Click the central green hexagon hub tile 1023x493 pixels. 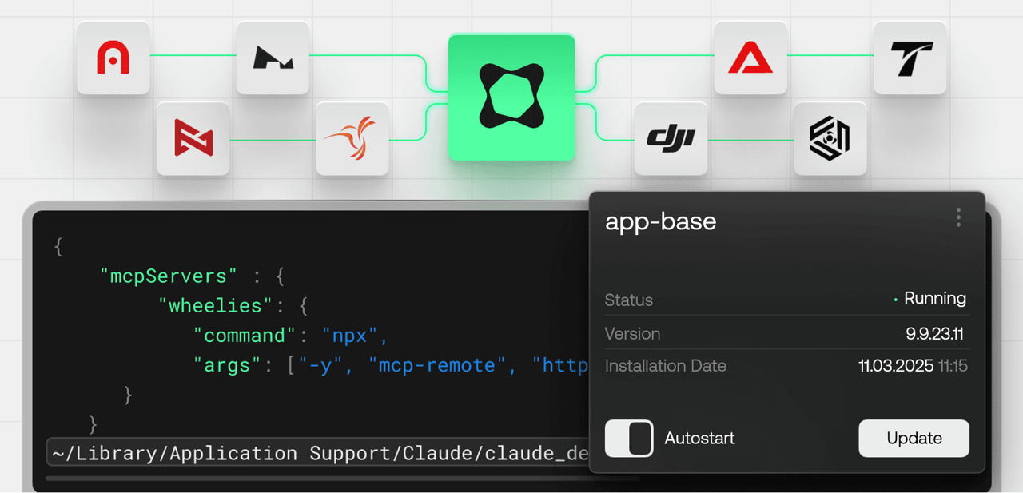(x=511, y=97)
